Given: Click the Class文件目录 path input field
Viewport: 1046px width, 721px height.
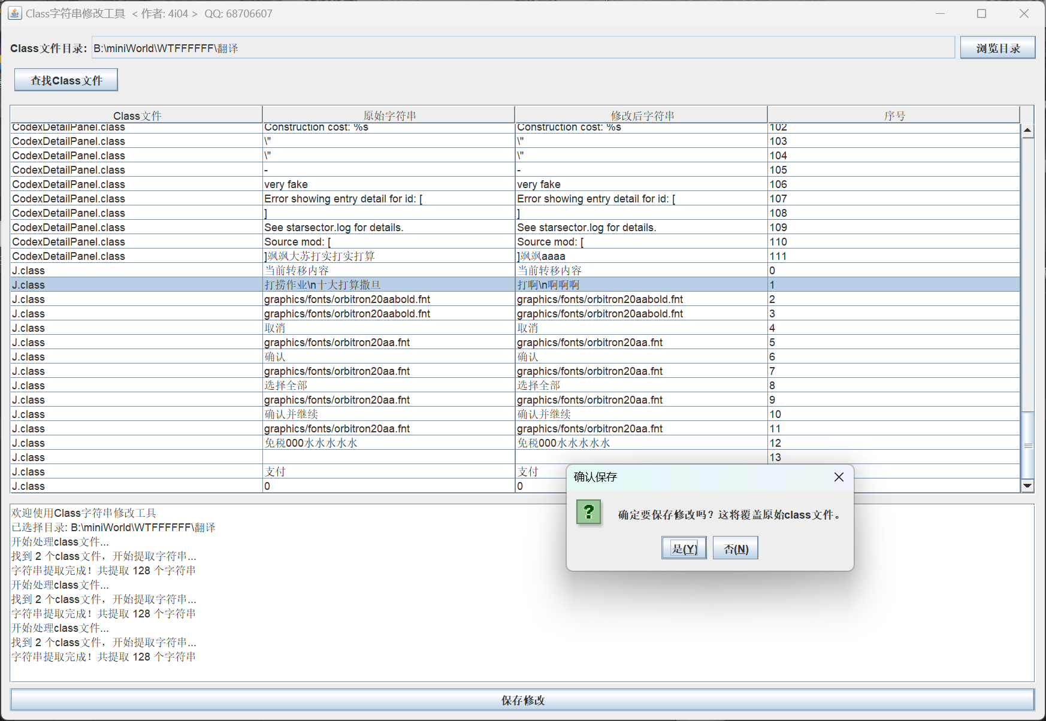Looking at the screenshot, I should (522, 48).
